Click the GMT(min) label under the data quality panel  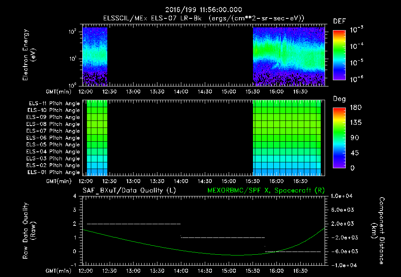pyautogui.click(x=59, y=271)
